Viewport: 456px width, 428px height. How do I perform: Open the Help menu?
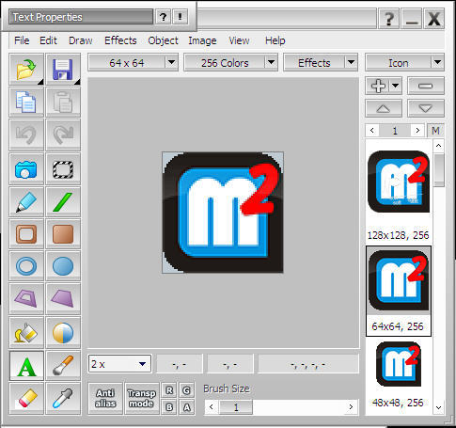tap(275, 40)
